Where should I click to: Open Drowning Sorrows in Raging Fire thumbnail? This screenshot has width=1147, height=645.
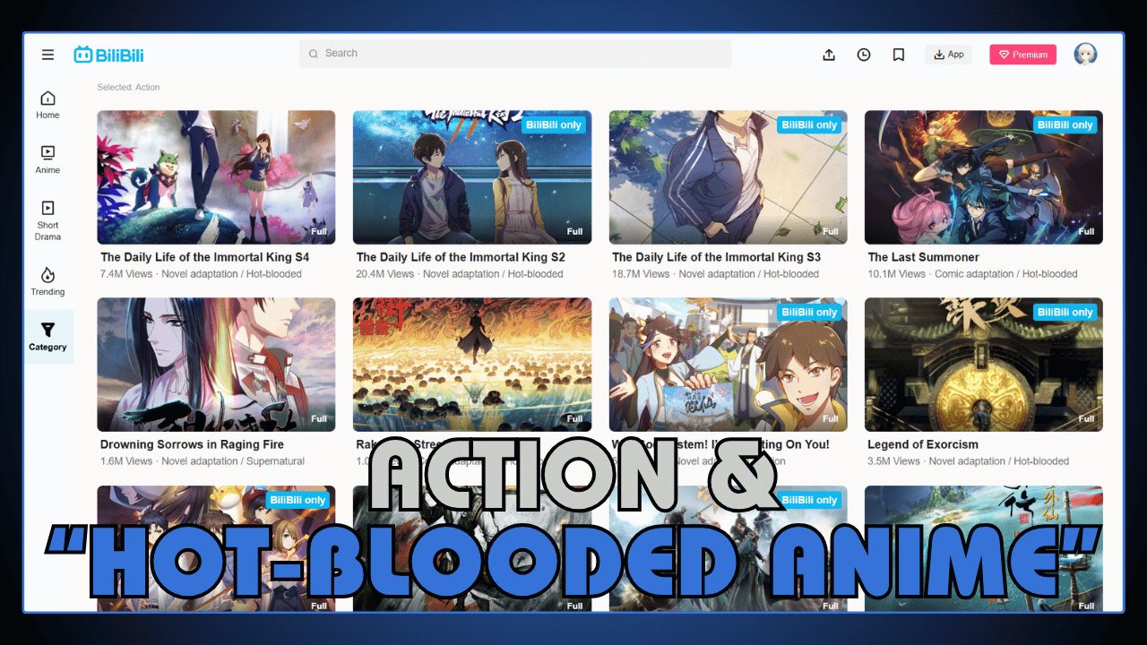coord(215,365)
